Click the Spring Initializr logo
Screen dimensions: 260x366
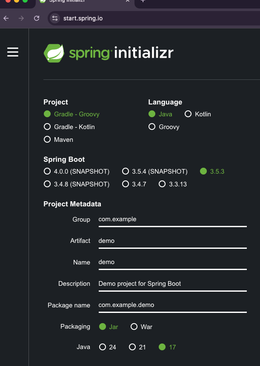[109, 53]
